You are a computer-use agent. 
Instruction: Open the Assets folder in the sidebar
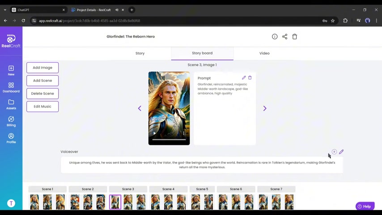11,104
